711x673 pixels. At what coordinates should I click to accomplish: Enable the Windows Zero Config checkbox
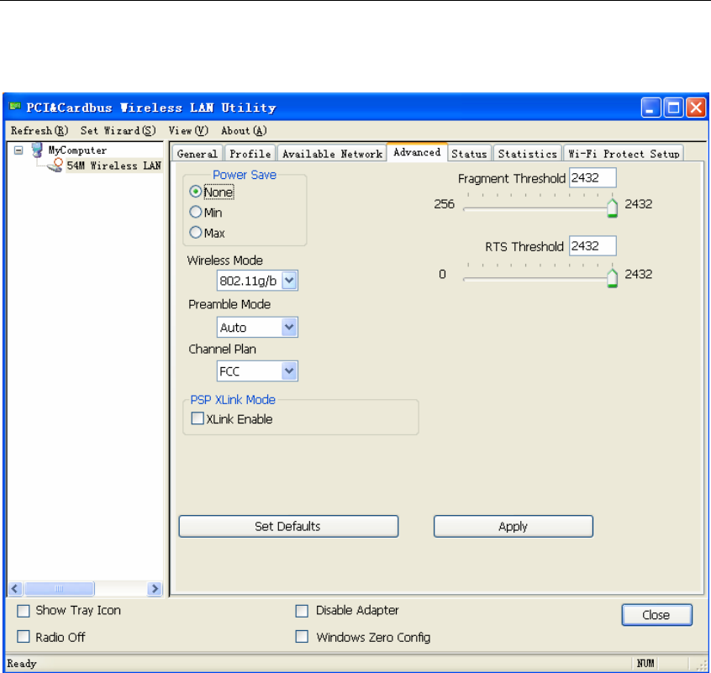click(302, 637)
